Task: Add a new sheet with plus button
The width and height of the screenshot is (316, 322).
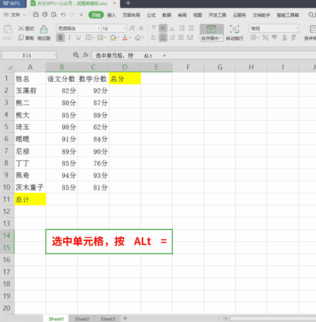Action: pyautogui.click(x=125, y=318)
